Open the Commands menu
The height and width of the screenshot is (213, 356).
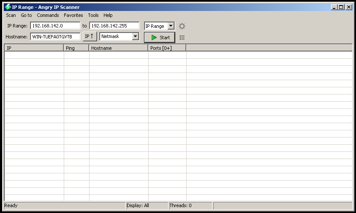[48, 15]
